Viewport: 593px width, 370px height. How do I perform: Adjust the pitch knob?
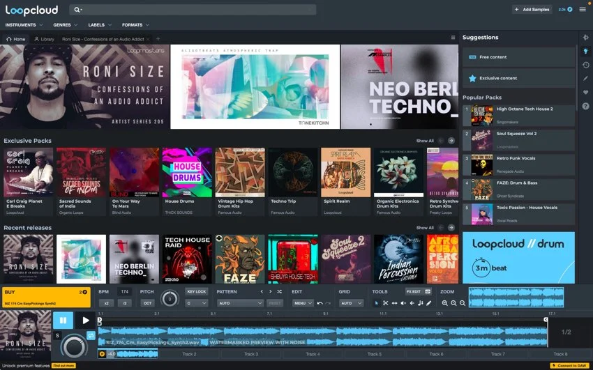click(x=170, y=298)
